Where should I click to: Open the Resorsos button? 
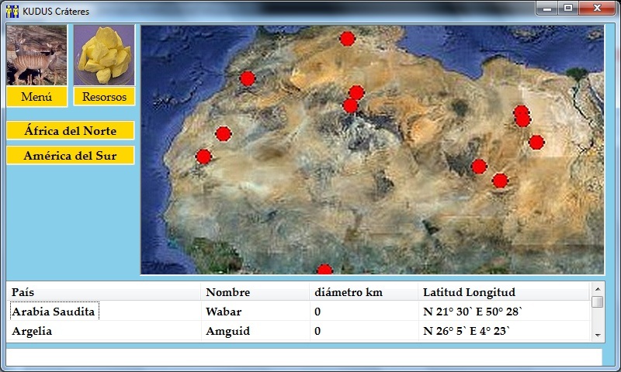coord(104,97)
